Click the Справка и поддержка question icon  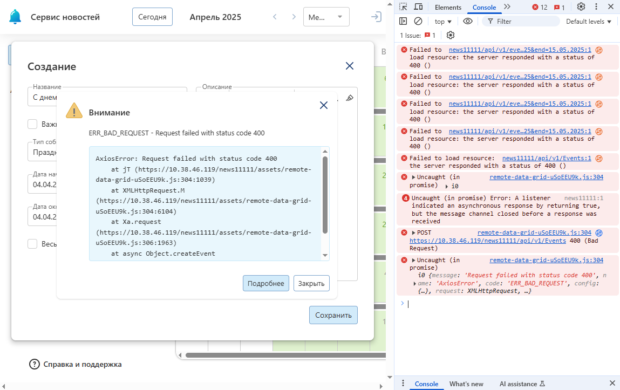point(35,364)
